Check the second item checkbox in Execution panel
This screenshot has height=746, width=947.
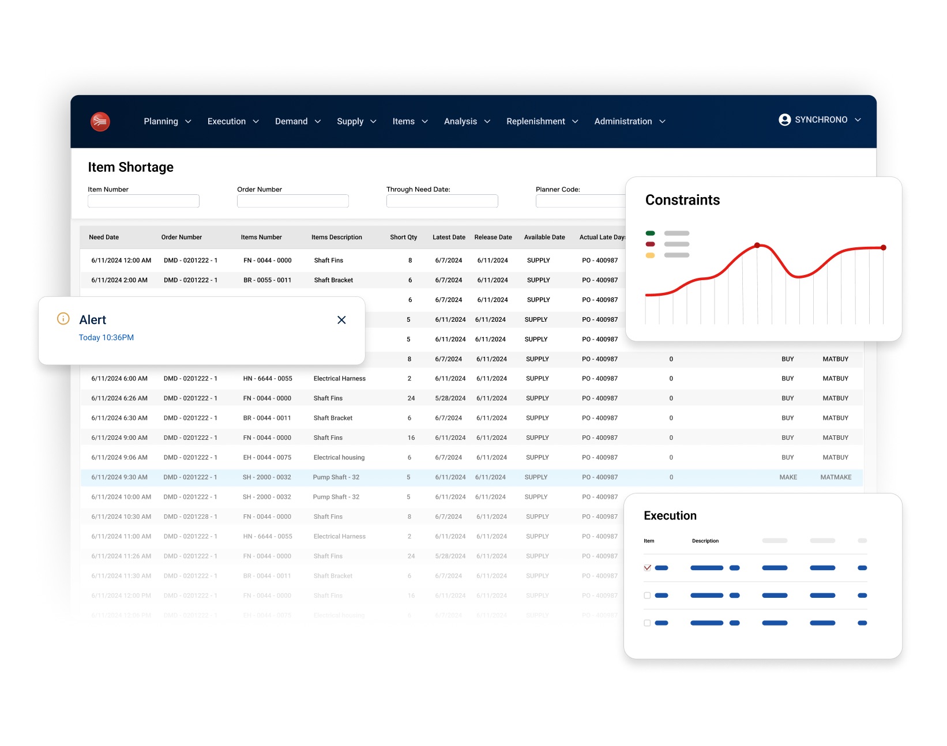pyautogui.click(x=647, y=595)
